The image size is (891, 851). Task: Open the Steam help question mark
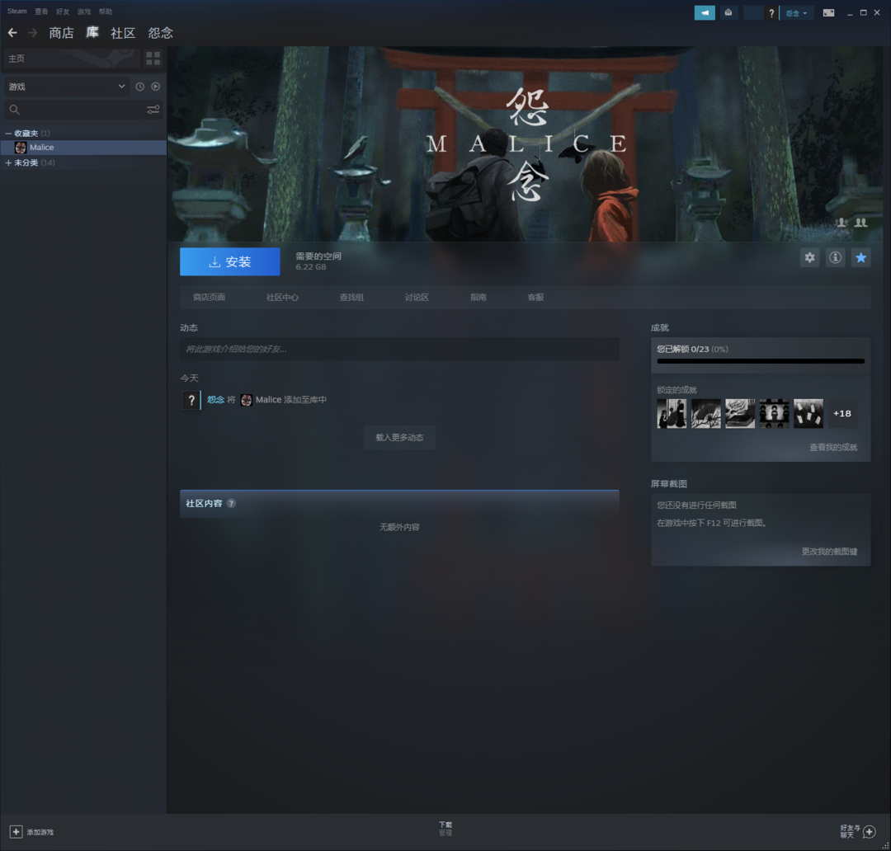(x=771, y=13)
